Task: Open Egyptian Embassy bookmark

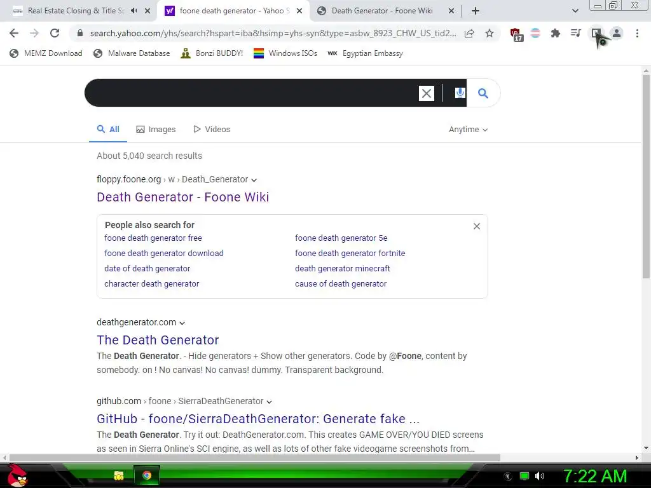Action: [x=366, y=53]
